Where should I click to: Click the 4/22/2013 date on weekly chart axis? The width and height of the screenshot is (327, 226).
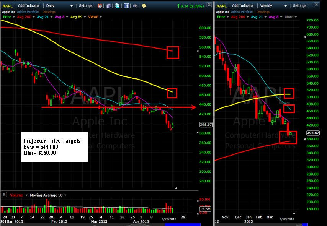[287, 219]
